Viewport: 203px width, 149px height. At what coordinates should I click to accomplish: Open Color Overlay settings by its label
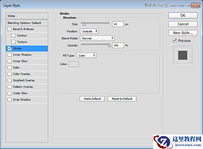pos(22,74)
